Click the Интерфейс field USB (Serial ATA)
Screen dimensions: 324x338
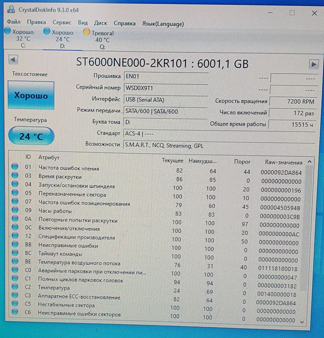pyautogui.click(x=166, y=100)
